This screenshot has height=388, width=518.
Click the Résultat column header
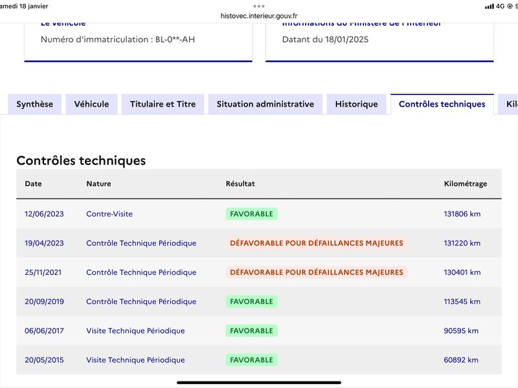[x=240, y=184]
